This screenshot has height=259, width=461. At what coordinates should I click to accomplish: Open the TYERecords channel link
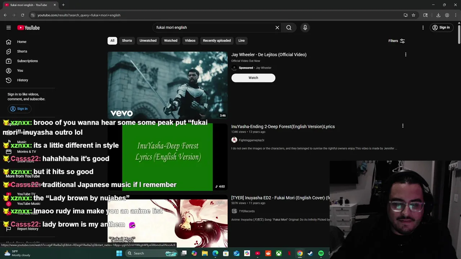pyautogui.click(x=247, y=211)
